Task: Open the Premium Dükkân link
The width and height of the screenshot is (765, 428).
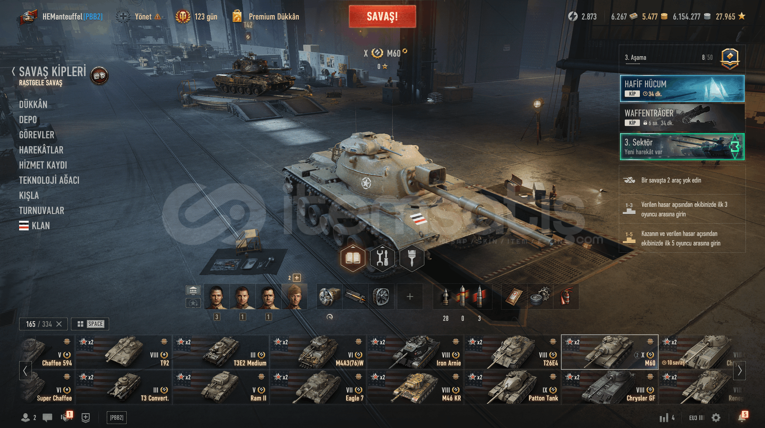Action: [274, 16]
